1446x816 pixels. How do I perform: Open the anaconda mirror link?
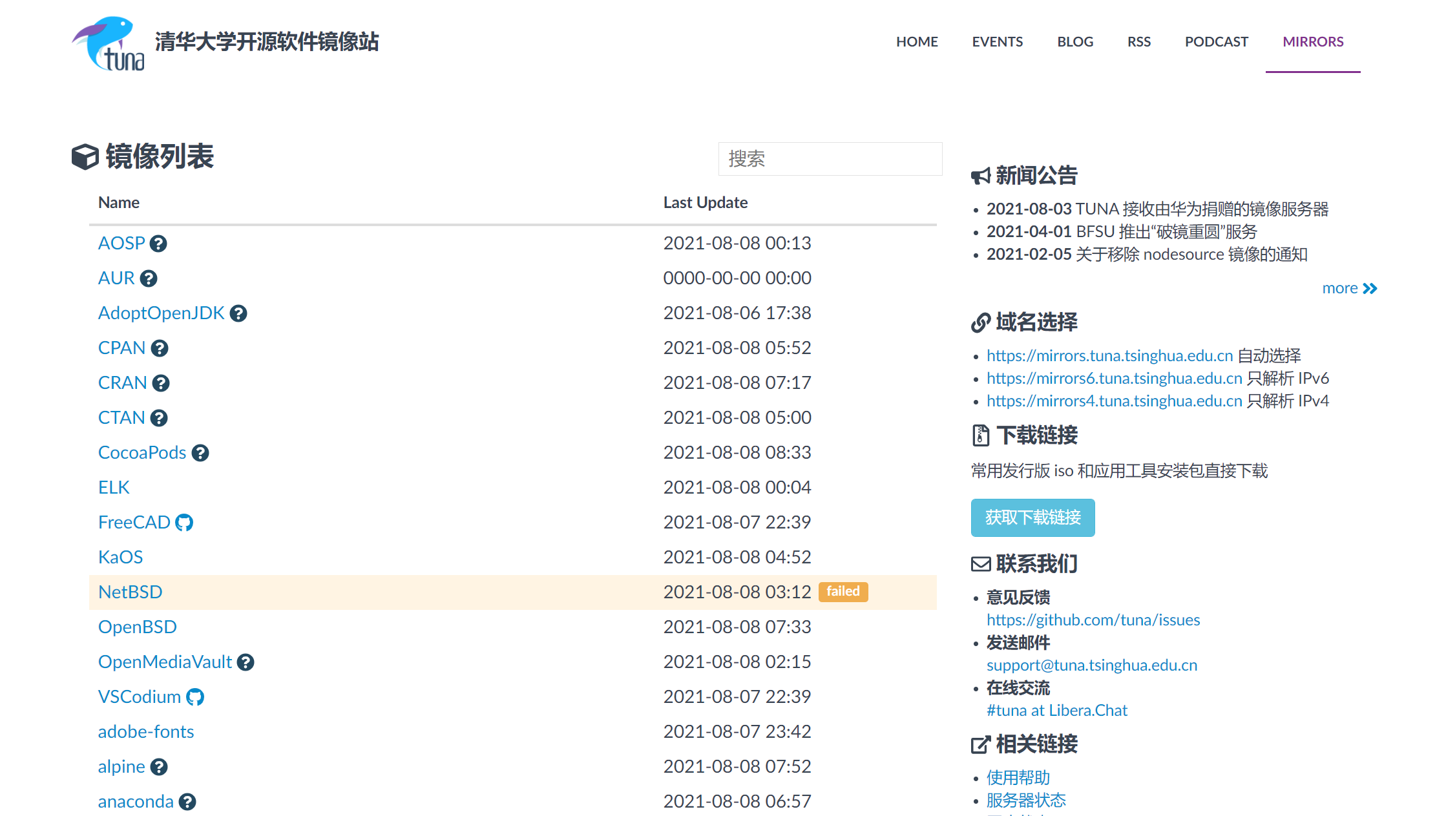tap(136, 801)
